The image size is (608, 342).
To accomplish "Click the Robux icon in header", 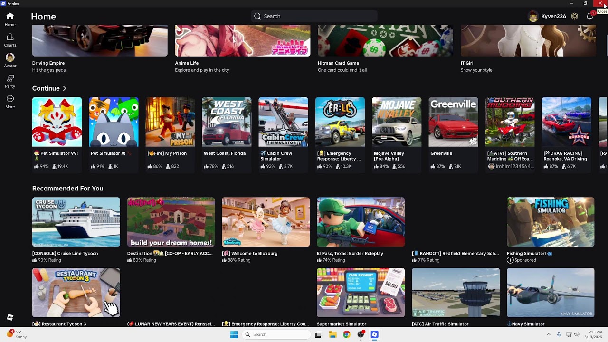I will [x=574, y=16].
